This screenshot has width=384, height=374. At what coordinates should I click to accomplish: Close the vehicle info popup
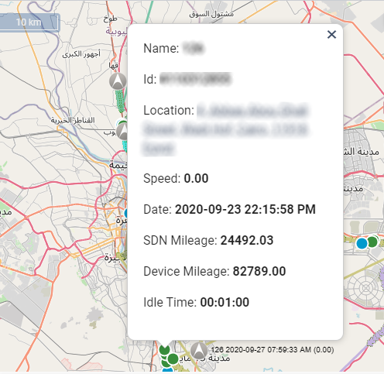[331, 34]
